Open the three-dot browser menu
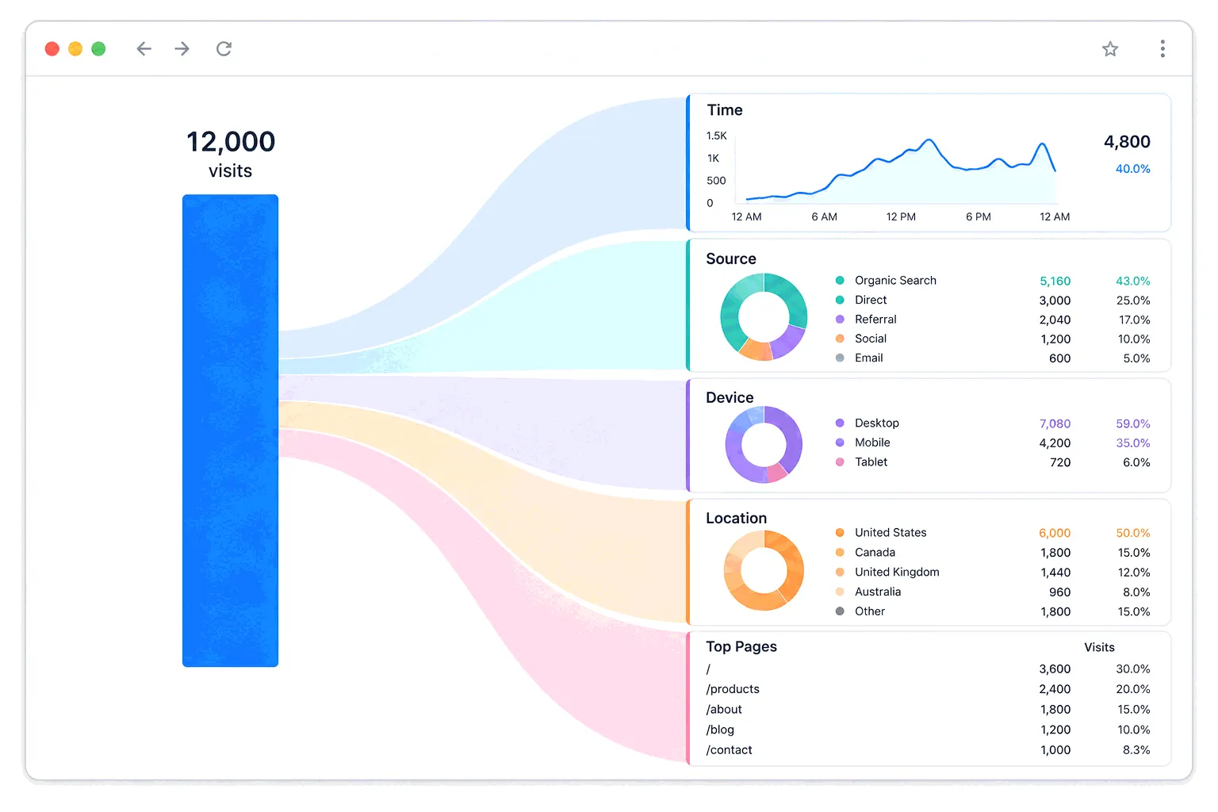Screen dimensions: 1218x812 [x=1162, y=49]
